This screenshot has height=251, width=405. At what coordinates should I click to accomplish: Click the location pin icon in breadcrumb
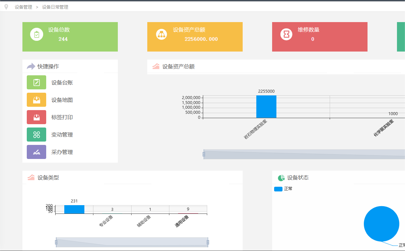tap(6, 7)
